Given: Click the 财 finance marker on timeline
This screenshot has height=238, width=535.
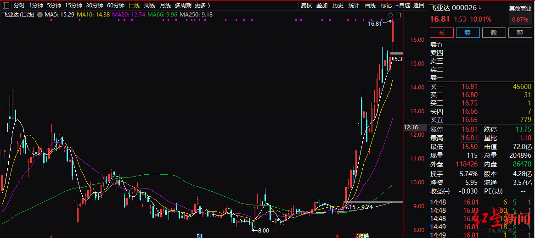Looking at the screenshot, I should pos(199,236).
